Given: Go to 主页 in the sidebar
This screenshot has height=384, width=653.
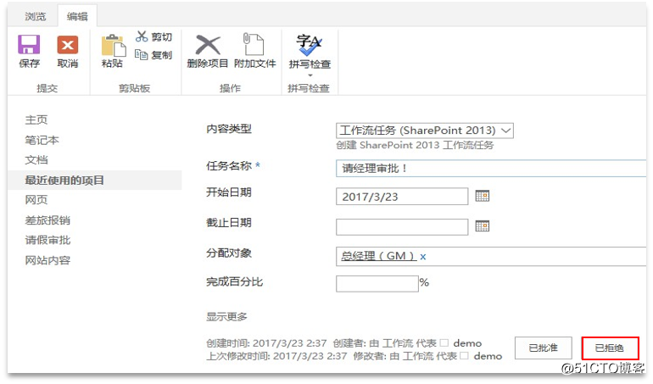Looking at the screenshot, I should pyautogui.click(x=36, y=120).
